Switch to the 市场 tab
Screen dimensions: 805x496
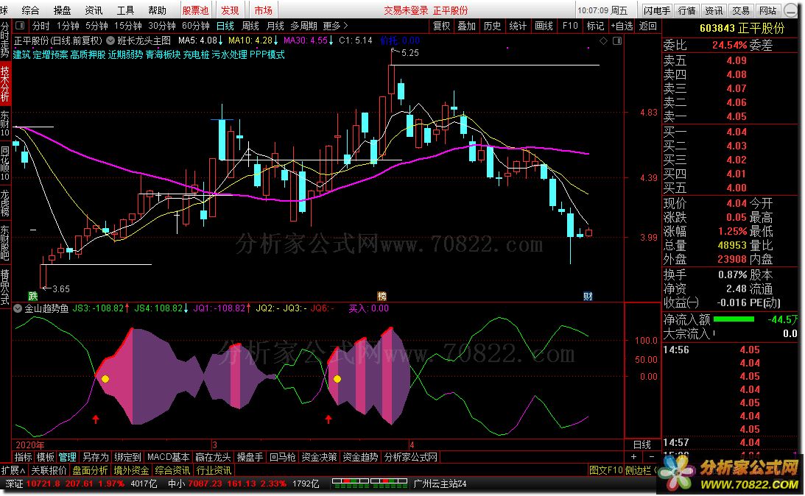coord(264,10)
